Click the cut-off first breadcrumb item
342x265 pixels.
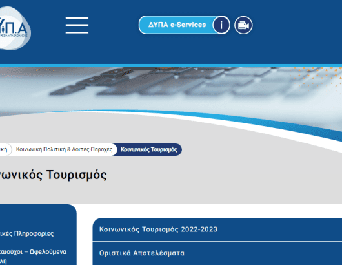click(x=4, y=149)
